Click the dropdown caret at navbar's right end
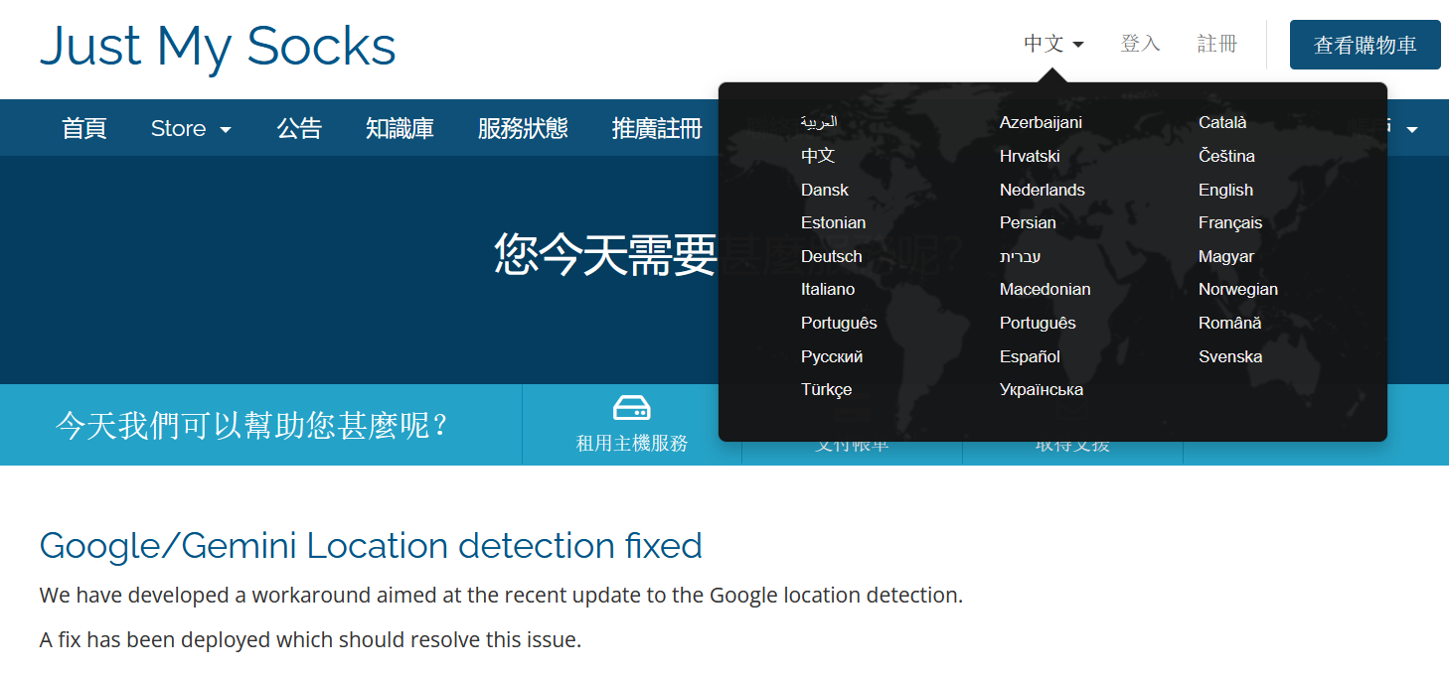The height and width of the screenshot is (676, 1449). click(1411, 130)
